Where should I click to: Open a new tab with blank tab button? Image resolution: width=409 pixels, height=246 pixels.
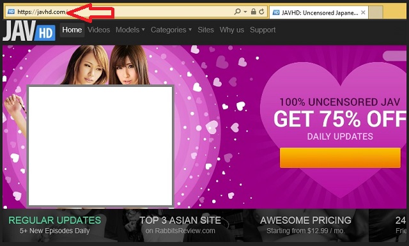[375, 12]
